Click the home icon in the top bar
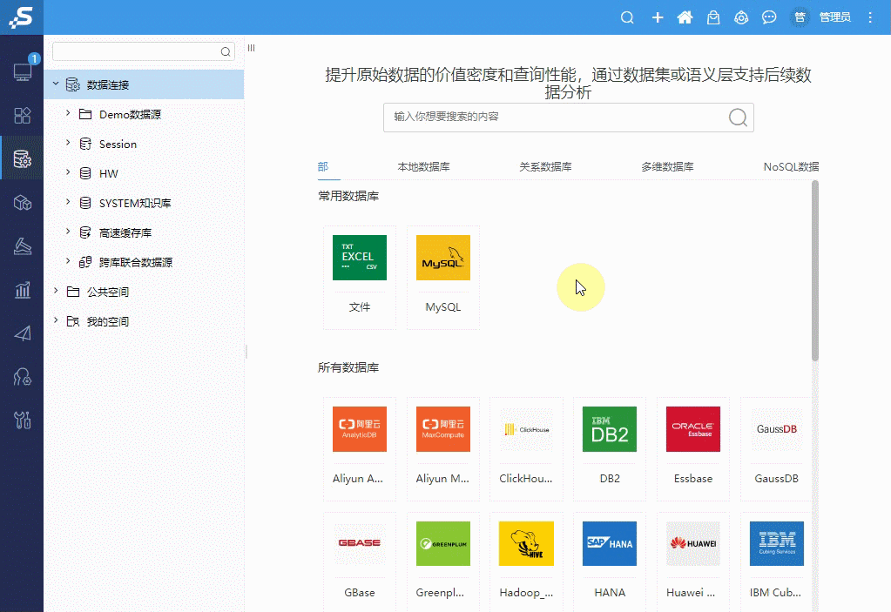Image resolution: width=891 pixels, height=612 pixels. coord(685,17)
